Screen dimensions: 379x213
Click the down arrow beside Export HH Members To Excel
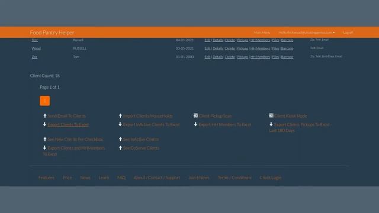pyautogui.click(x=196, y=124)
